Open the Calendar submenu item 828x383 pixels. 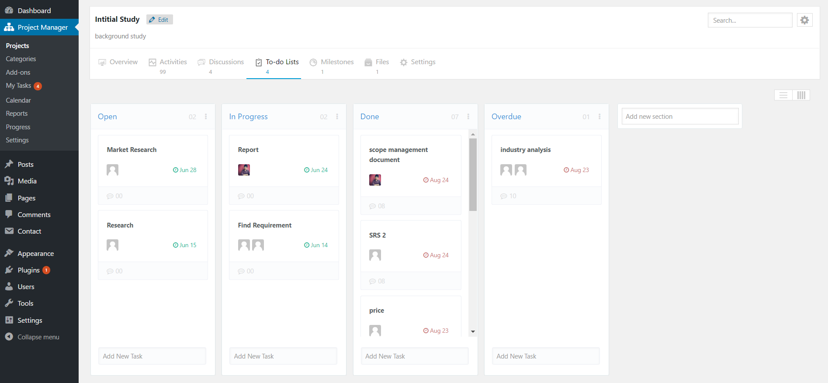18,100
